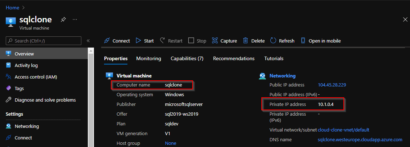Click the Start play triangle icon
This screenshot has width=410, height=147.
(x=138, y=41)
